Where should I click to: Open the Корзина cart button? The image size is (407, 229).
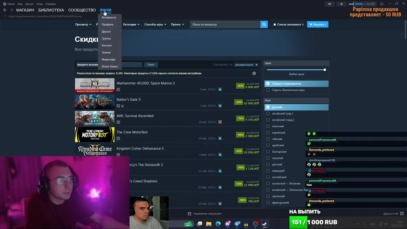point(318,24)
